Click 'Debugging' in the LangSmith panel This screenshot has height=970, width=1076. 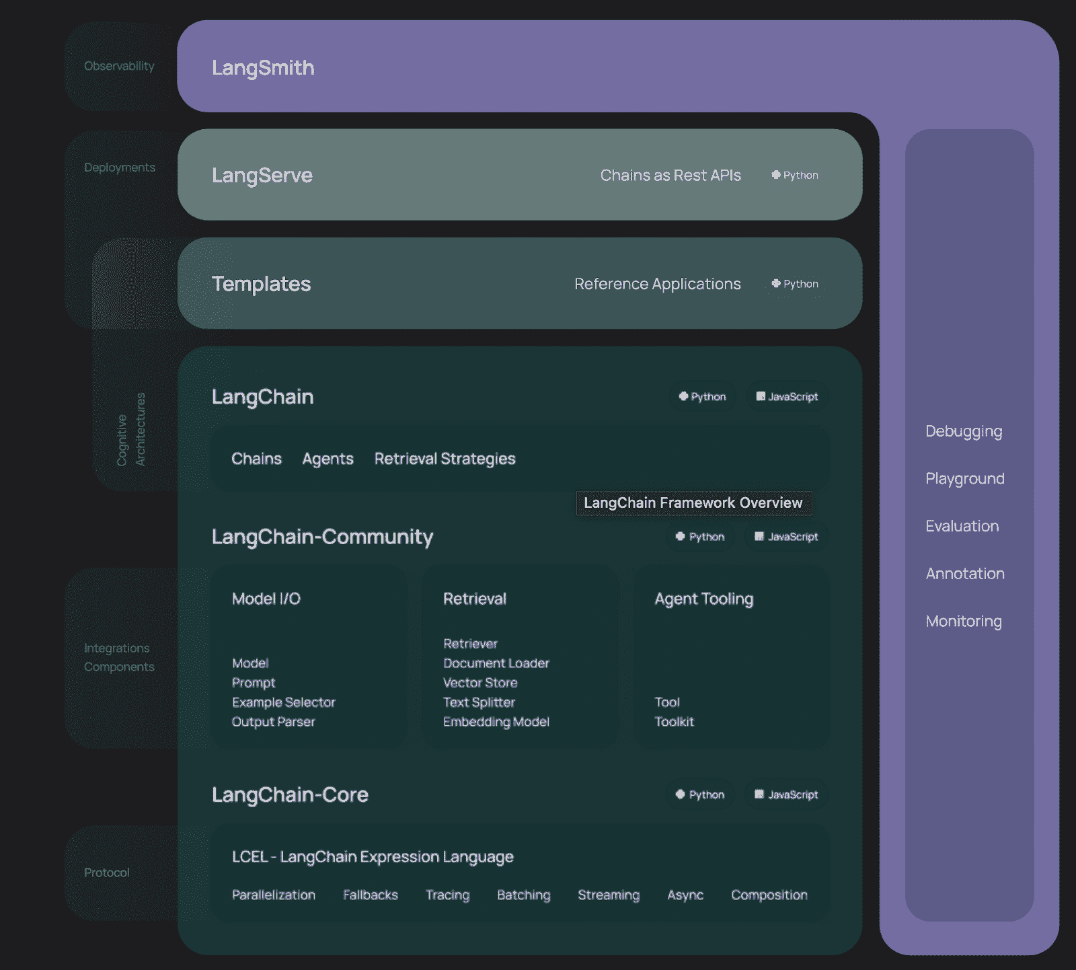(x=964, y=432)
